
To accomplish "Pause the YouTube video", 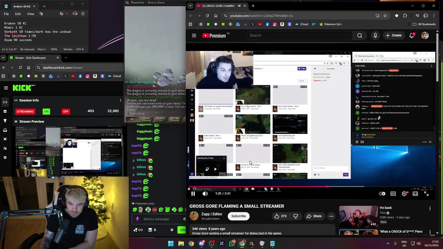I will click(193, 194).
